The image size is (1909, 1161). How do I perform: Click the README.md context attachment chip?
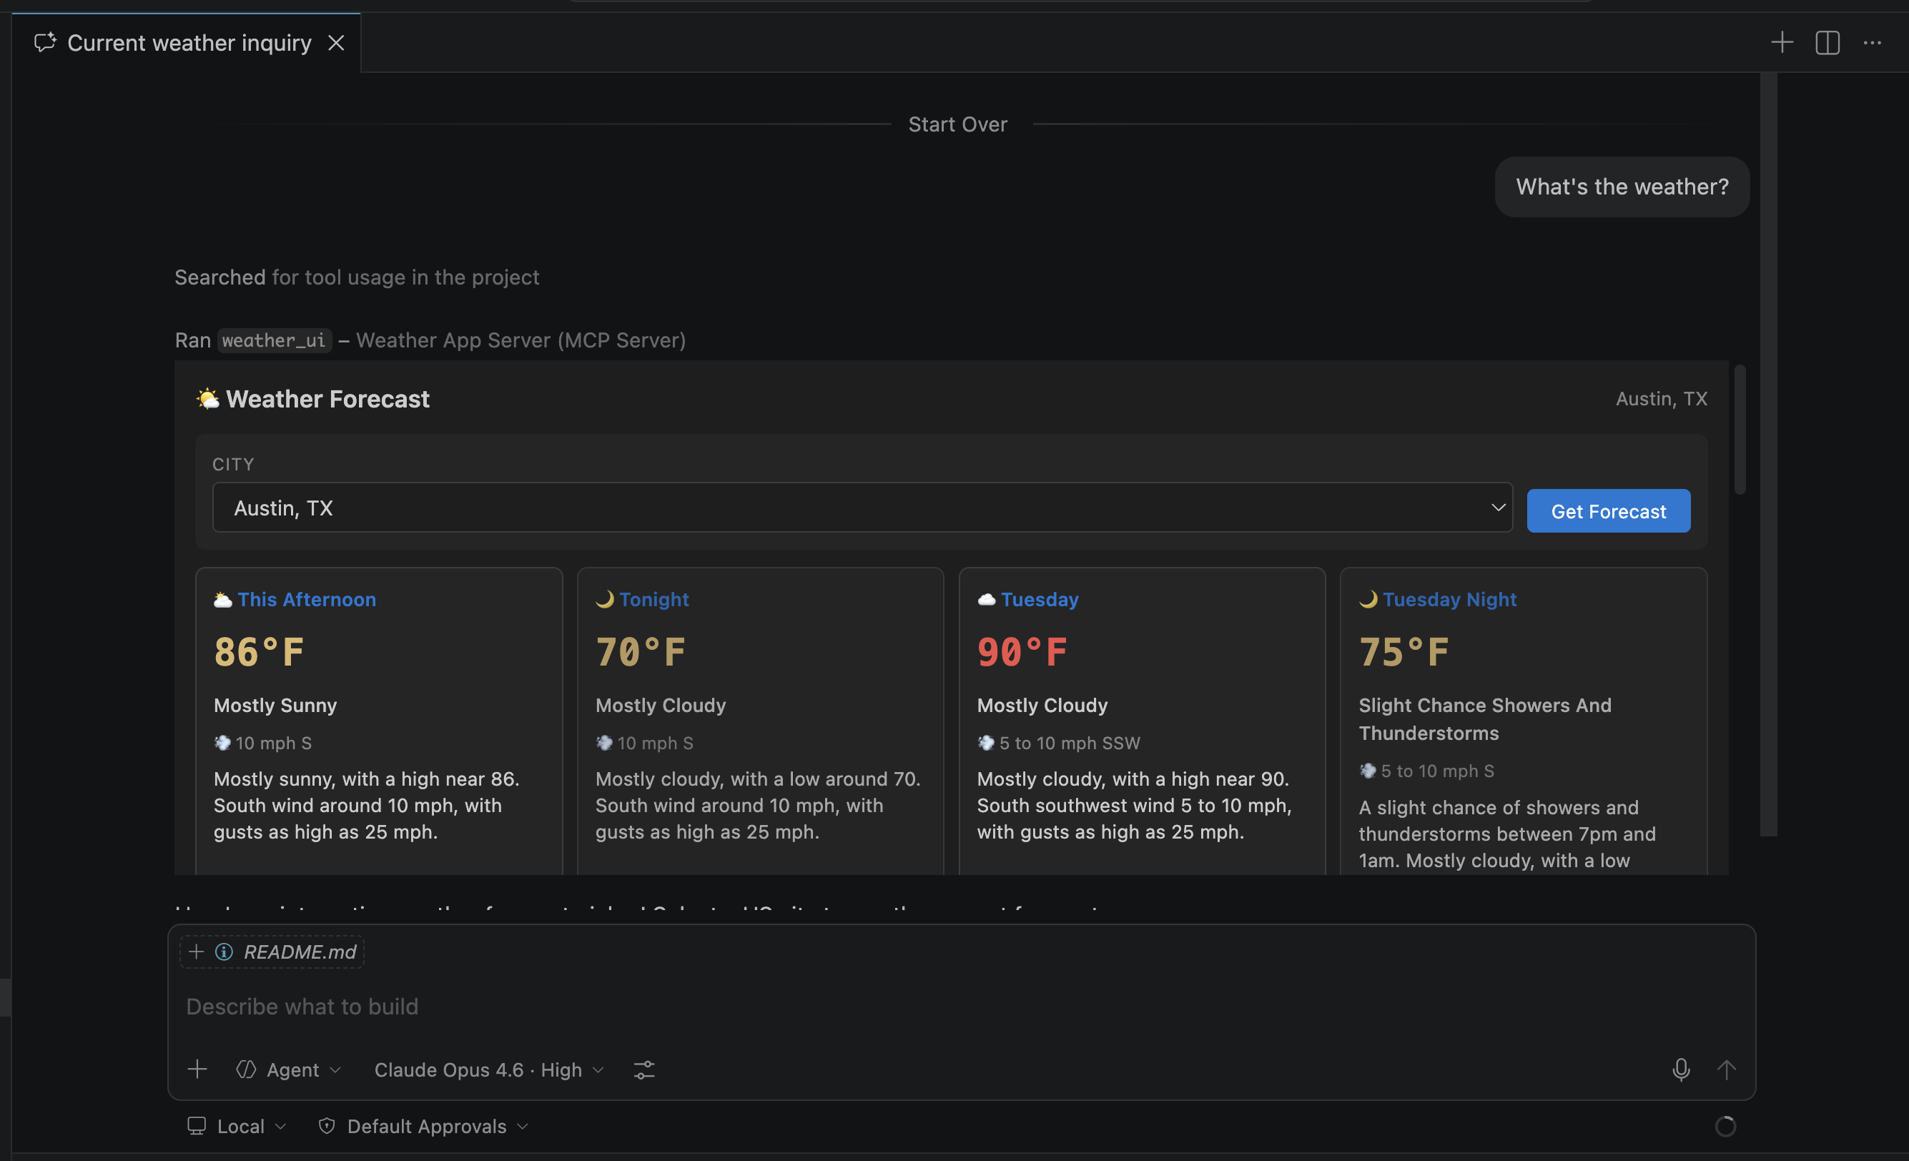pyautogui.click(x=272, y=952)
